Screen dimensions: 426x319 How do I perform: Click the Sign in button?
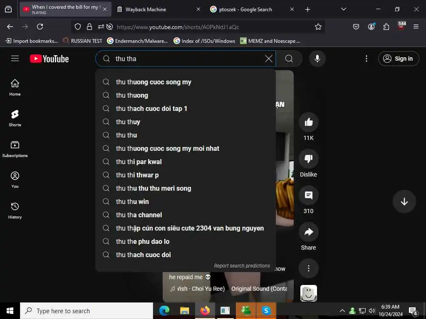[398, 59]
